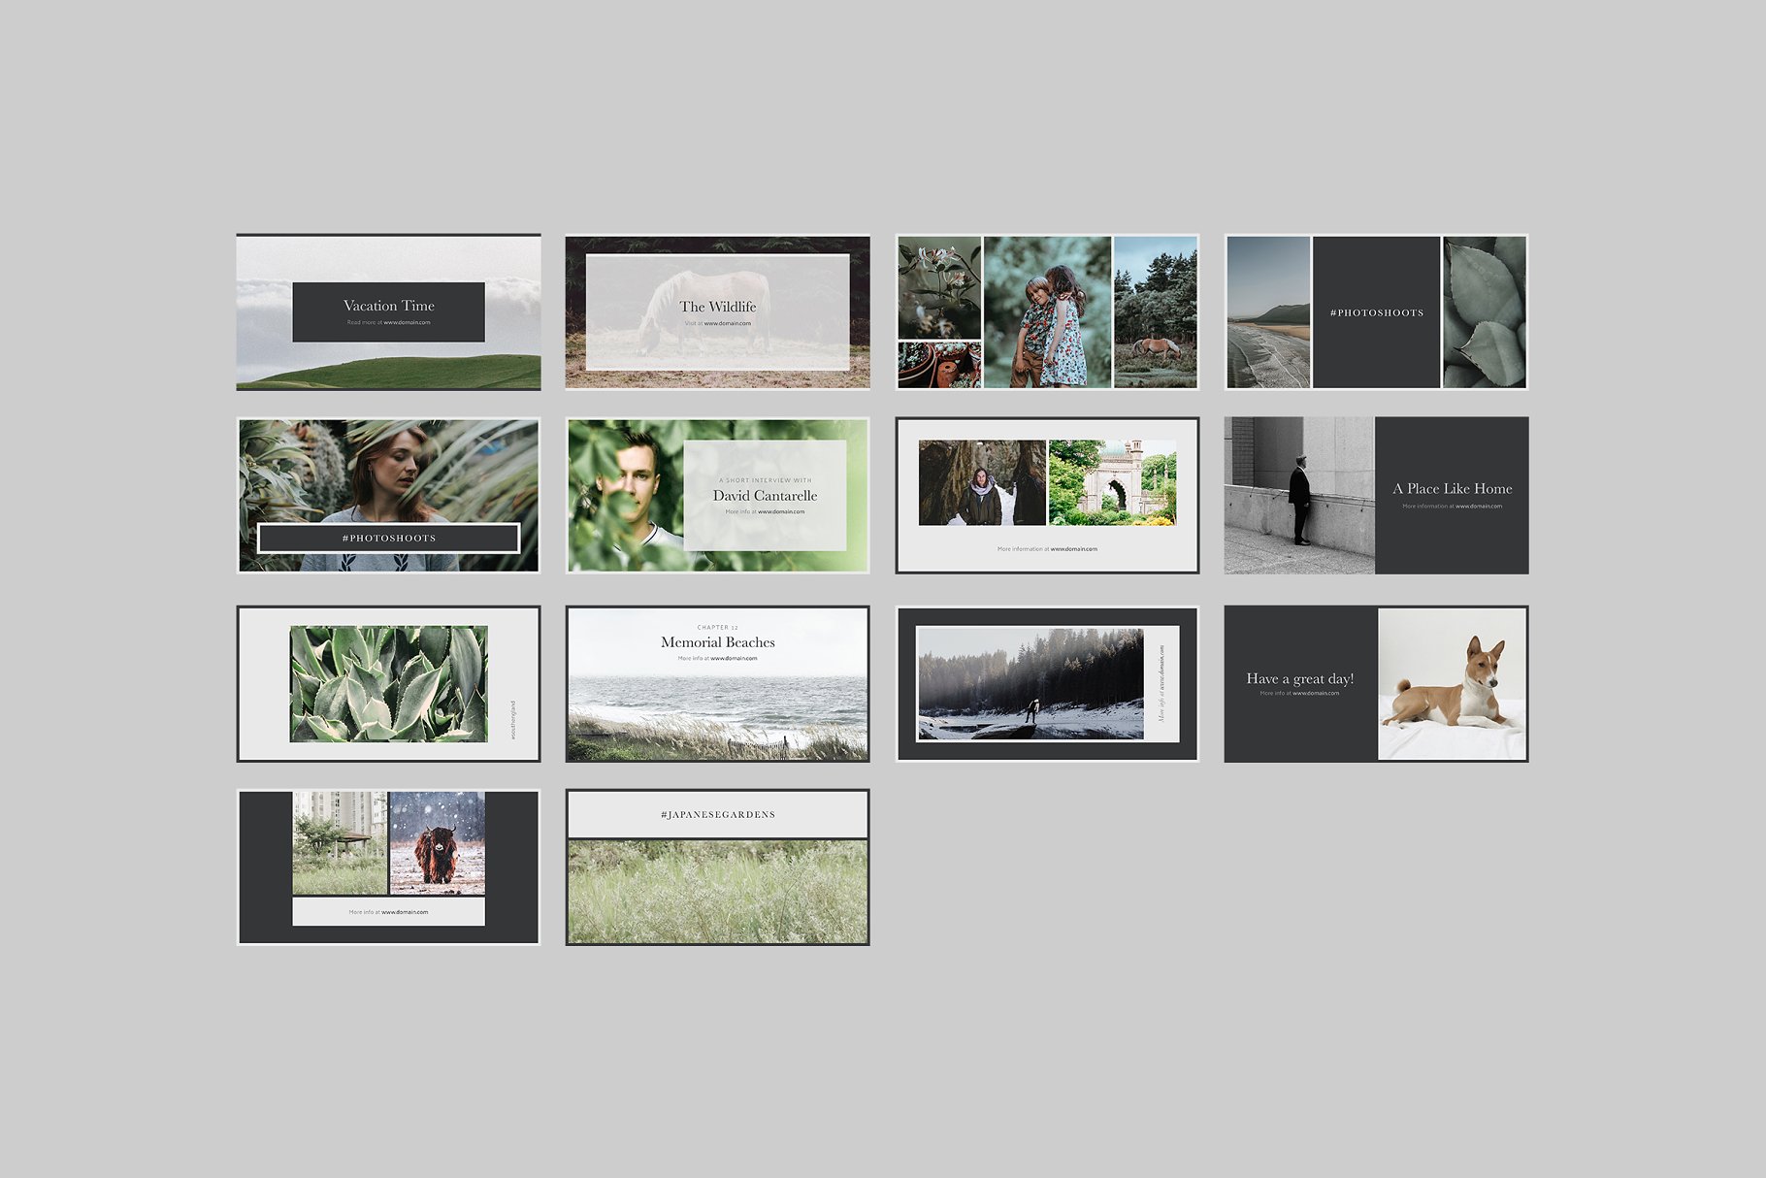Click the #JAPANESEGARDENS header text

[x=717, y=815]
